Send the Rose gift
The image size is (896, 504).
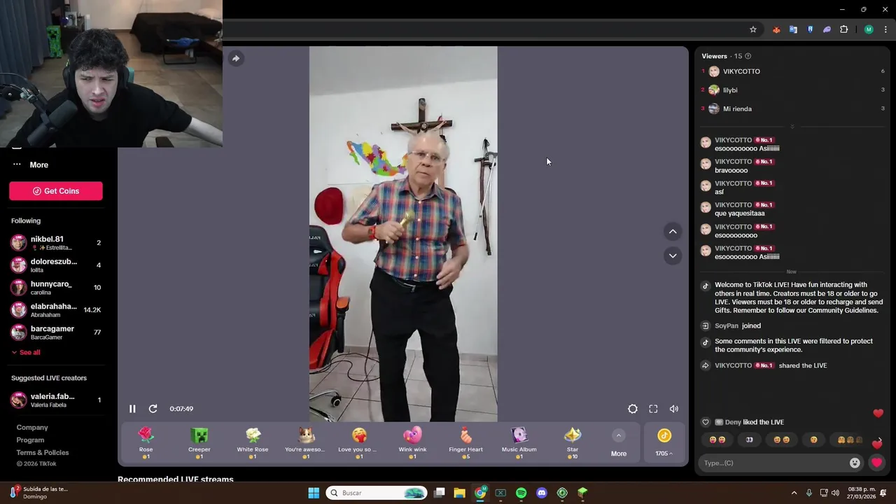(x=146, y=442)
